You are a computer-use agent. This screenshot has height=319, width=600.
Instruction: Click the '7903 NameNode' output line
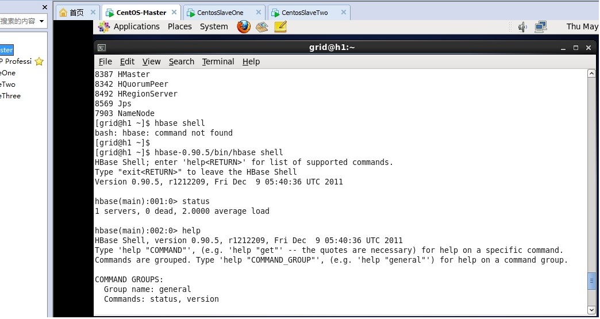point(125,113)
